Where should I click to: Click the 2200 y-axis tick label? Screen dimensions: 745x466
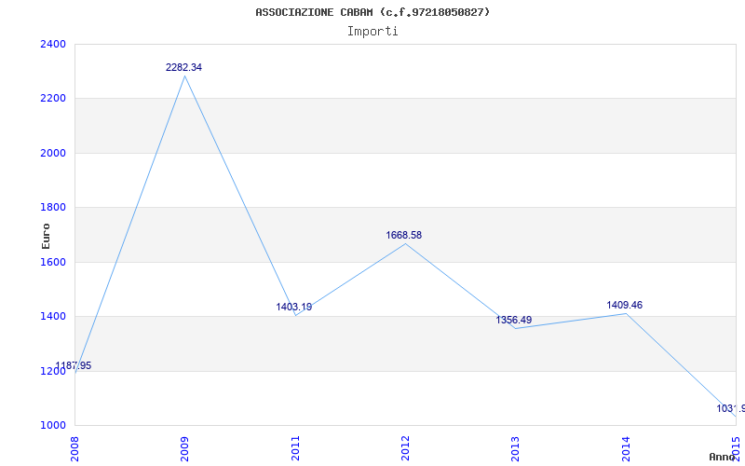53,99
